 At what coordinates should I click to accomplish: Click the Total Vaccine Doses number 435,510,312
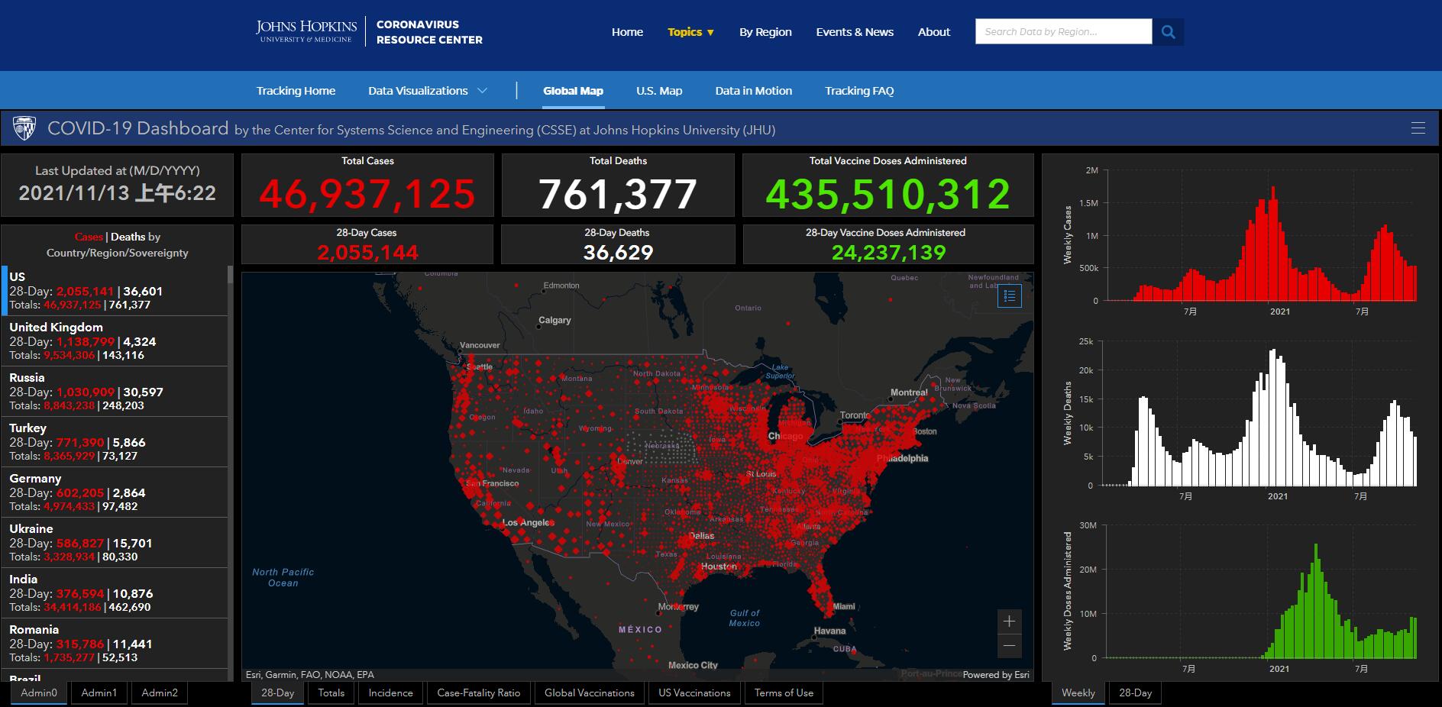[888, 194]
